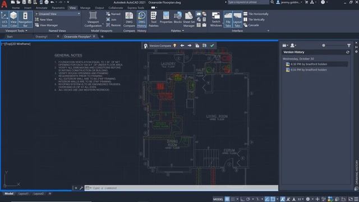Select the Drawing1 file tab
Image resolution: width=359 pixels, height=202 pixels.
point(42,36)
